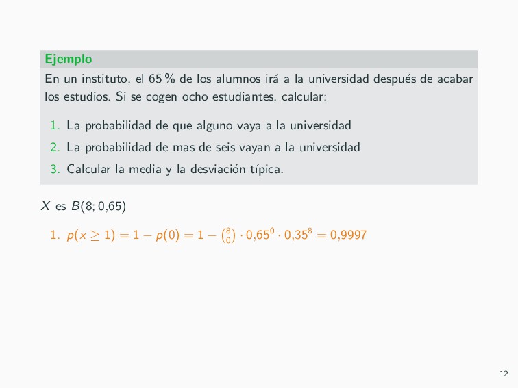
Task: Click the orange solution number 1
Action: point(55,235)
